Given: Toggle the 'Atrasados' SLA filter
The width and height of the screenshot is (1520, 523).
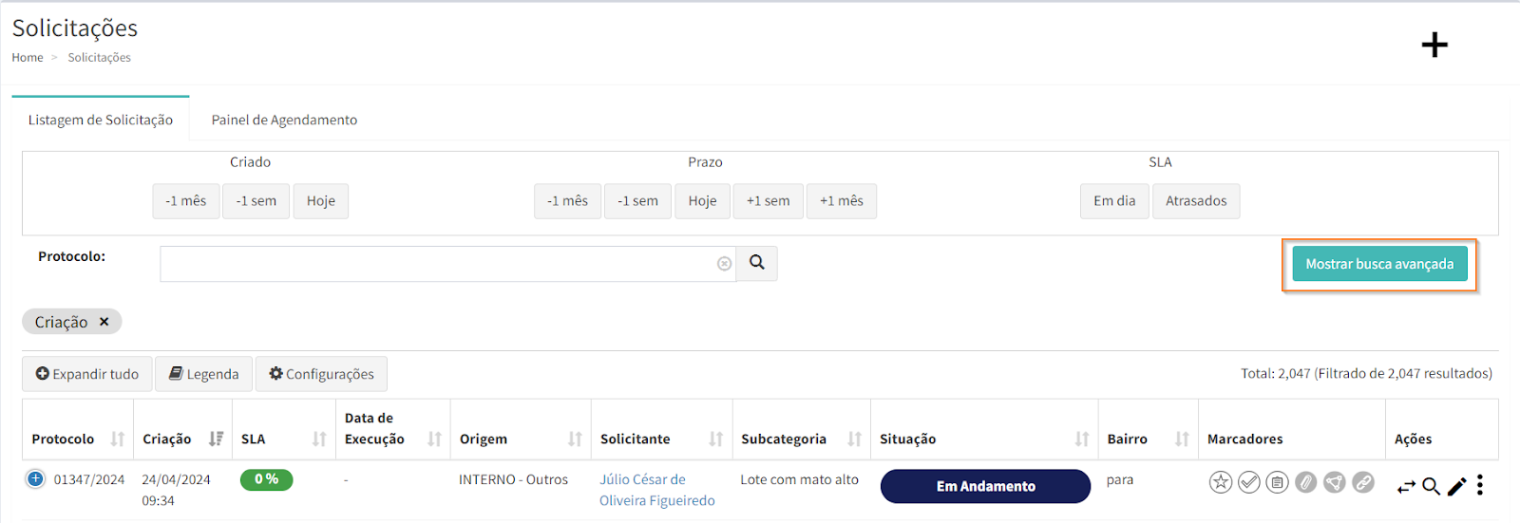Looking at the screenshot, I should [x=1195, y=201].
